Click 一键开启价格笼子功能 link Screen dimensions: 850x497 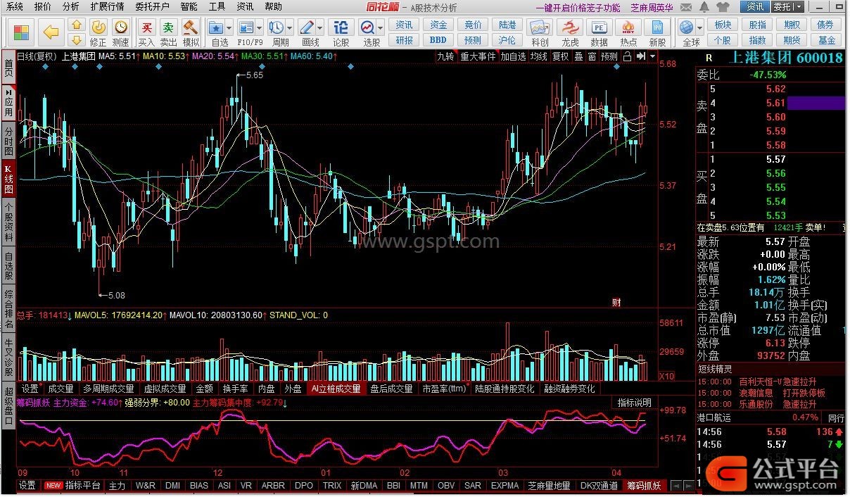[578, 7]
